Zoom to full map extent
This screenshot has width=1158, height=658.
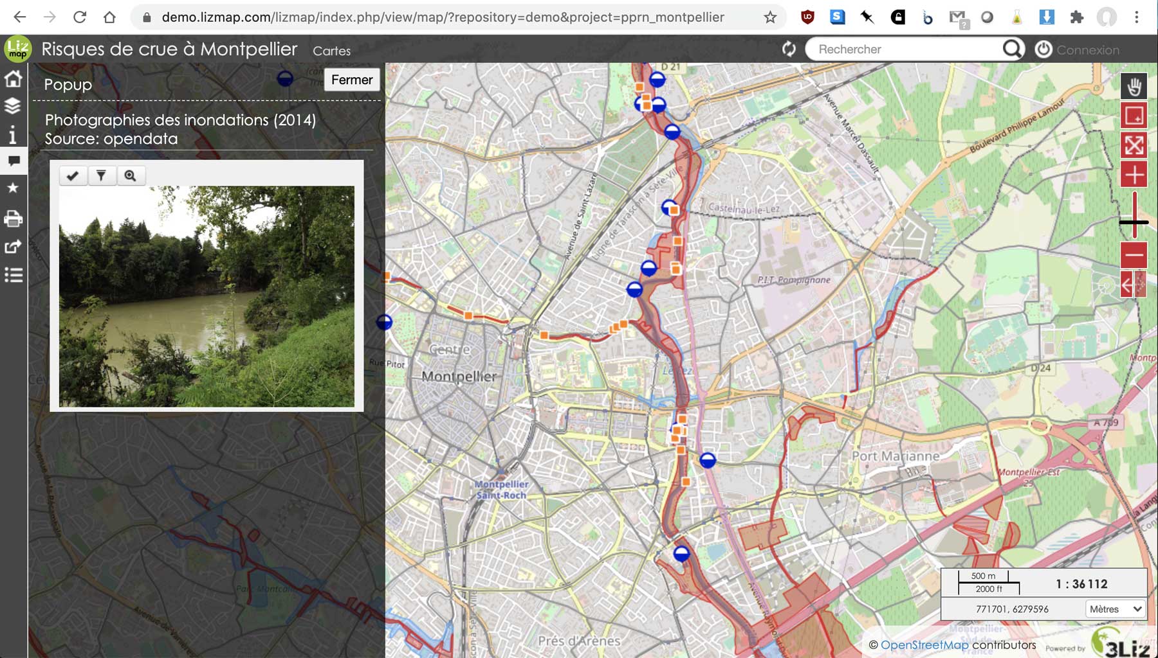click(1134, 145)
